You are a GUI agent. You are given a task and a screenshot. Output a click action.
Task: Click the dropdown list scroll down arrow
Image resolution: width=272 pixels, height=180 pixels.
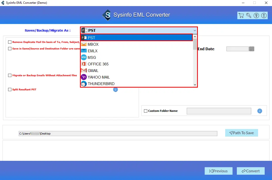(x=195, y=85)
